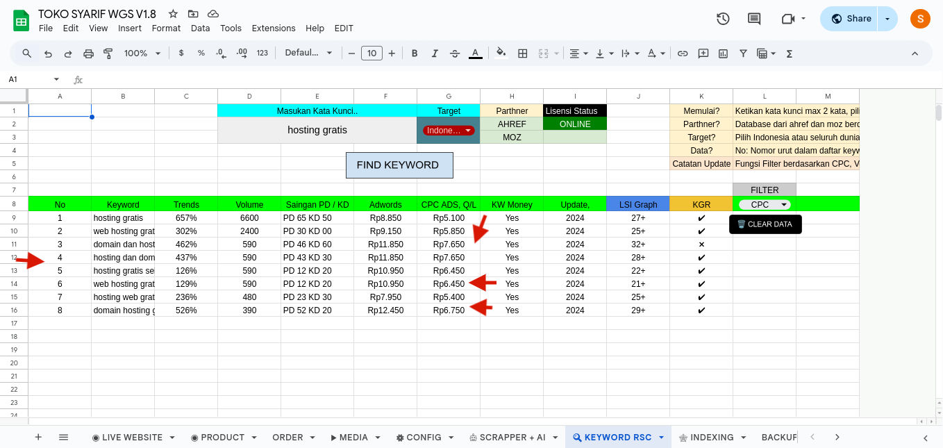This screenshot has width=943, height=448.
Task: Open the EDIT custom menu
Action: 344,28
